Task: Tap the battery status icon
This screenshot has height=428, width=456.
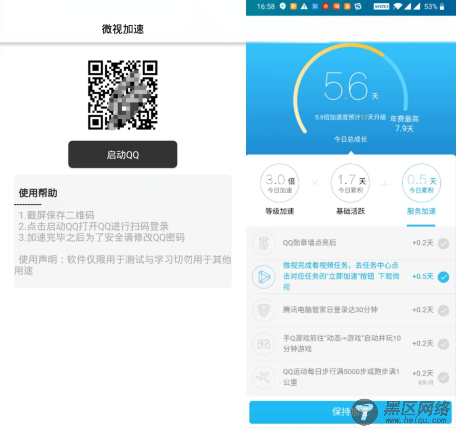Action: point(442,6)
